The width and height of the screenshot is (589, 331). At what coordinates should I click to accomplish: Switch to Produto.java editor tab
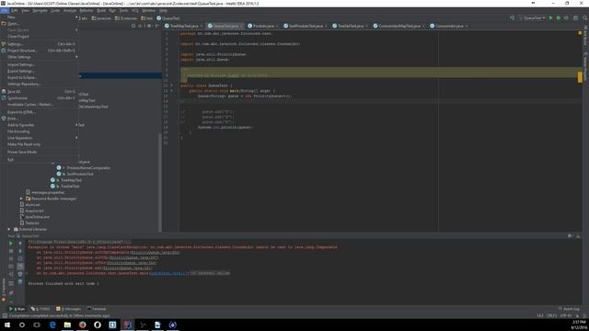click(263, 26)
